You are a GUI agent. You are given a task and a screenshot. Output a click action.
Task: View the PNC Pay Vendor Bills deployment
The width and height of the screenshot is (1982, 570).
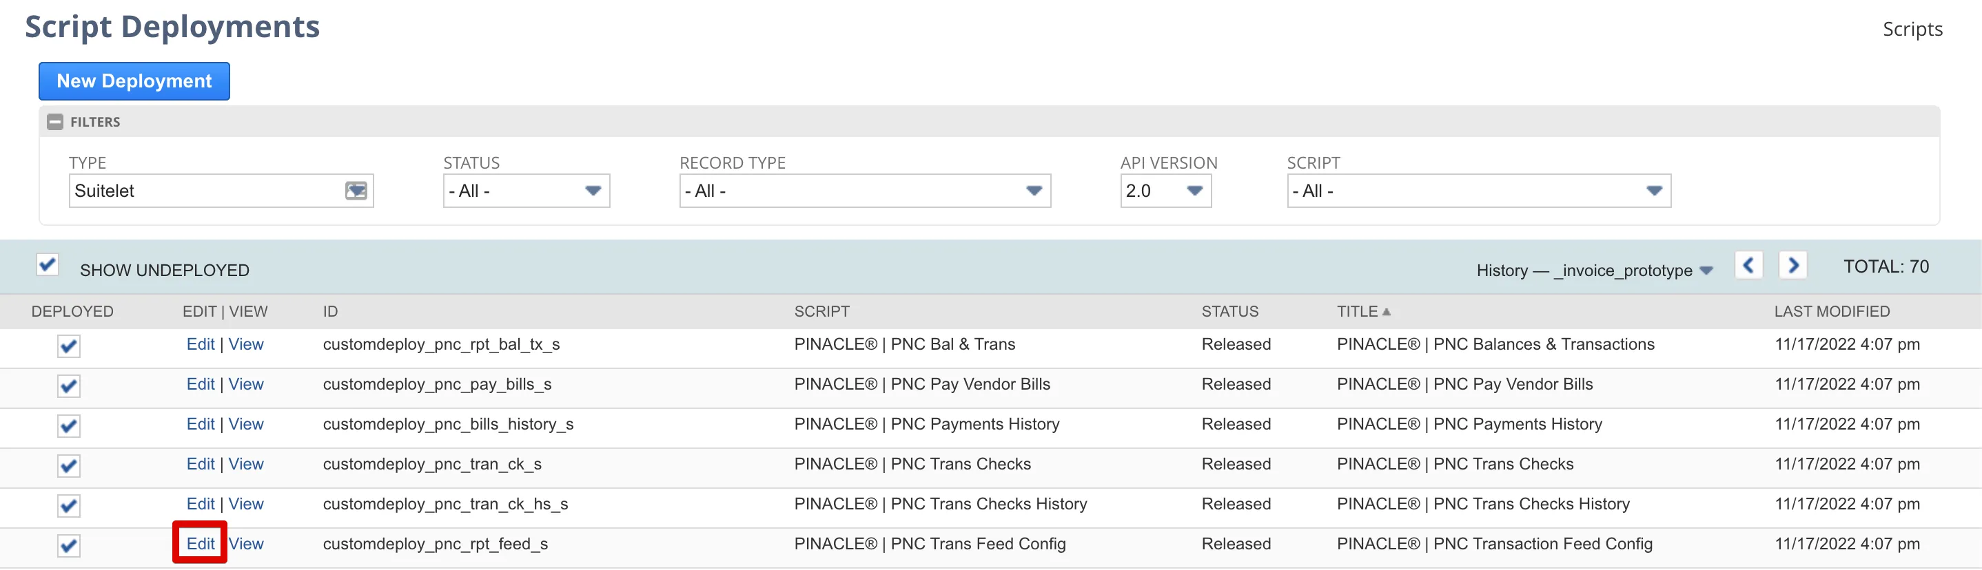point(246,384)
